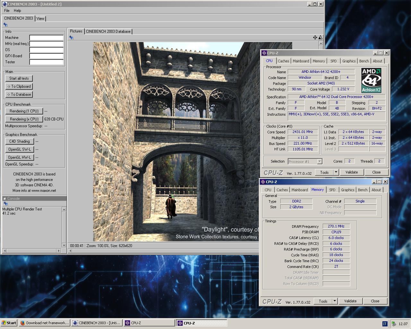The image size is (411, 329).
Task: Open the Caches tab in upper CPU-Z window
Action: click(284, 61)
